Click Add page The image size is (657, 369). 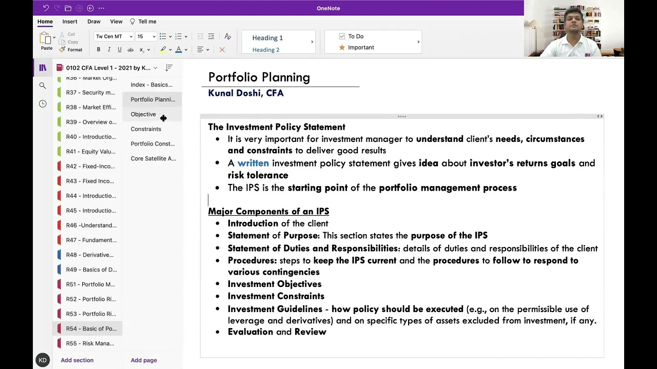(144, 360)
